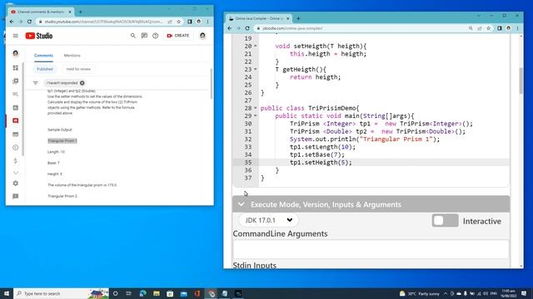Go back in the YouTube Studio browser

pyautogui.click(x=12, y=22)
